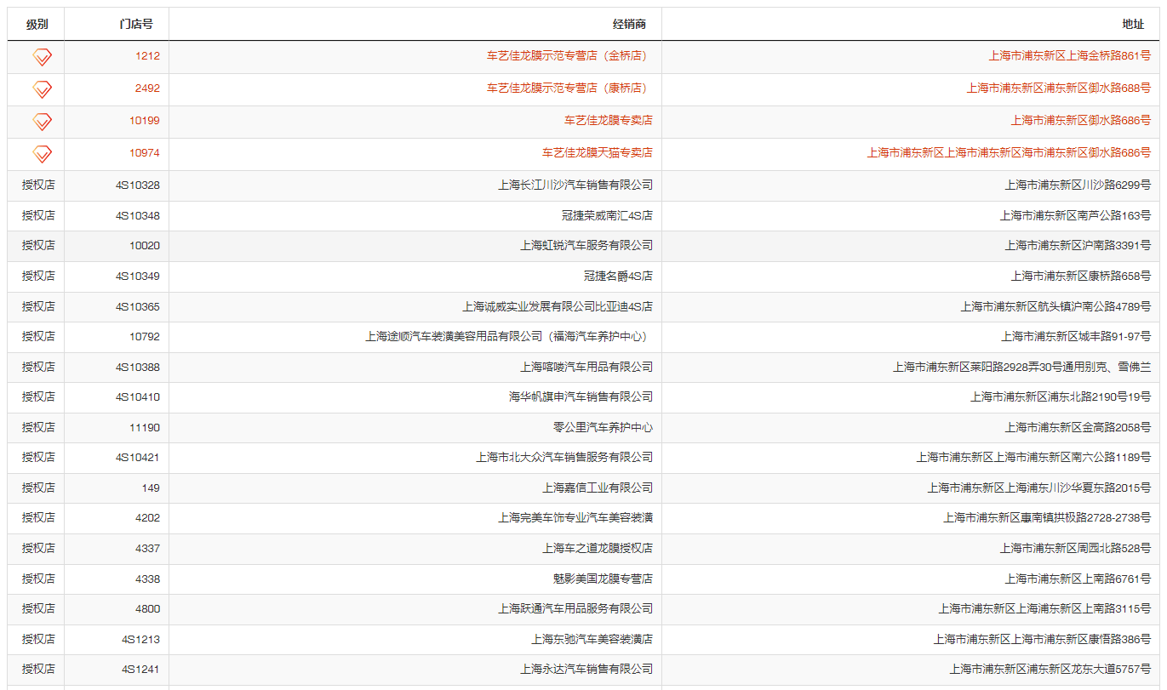Click store number 1212
Screen dimensions: 1167x690
click(x=147, y=56)
